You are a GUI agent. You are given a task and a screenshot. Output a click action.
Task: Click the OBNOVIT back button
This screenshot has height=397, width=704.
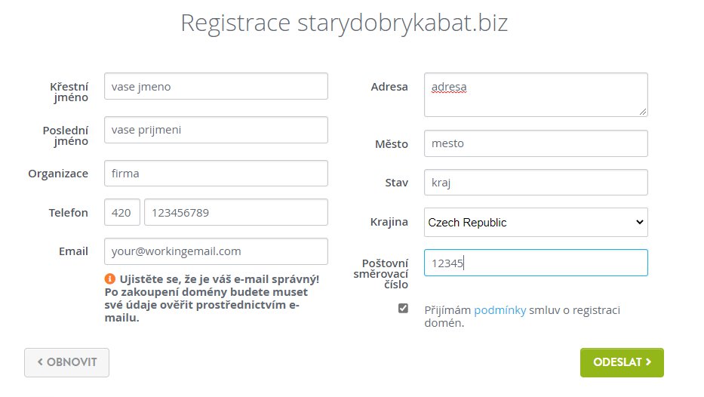click(66, 362)
